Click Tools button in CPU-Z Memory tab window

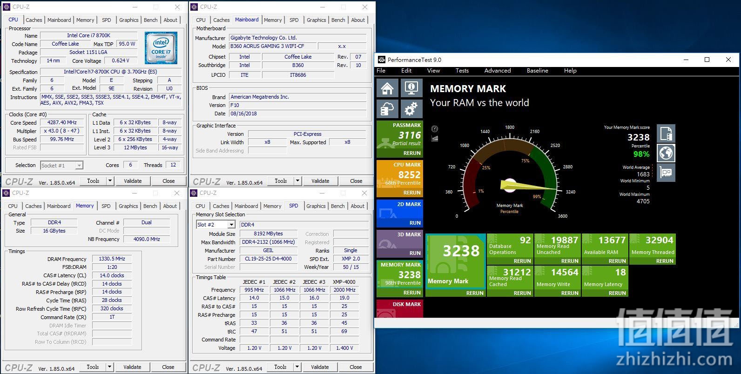point(93,367)
